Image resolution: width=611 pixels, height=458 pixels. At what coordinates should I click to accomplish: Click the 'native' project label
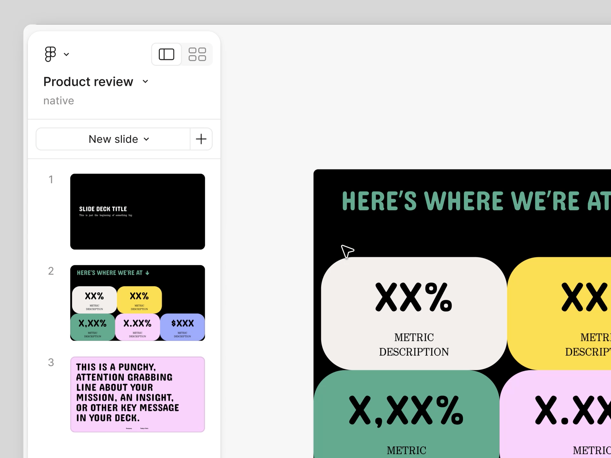coord(59,101)
